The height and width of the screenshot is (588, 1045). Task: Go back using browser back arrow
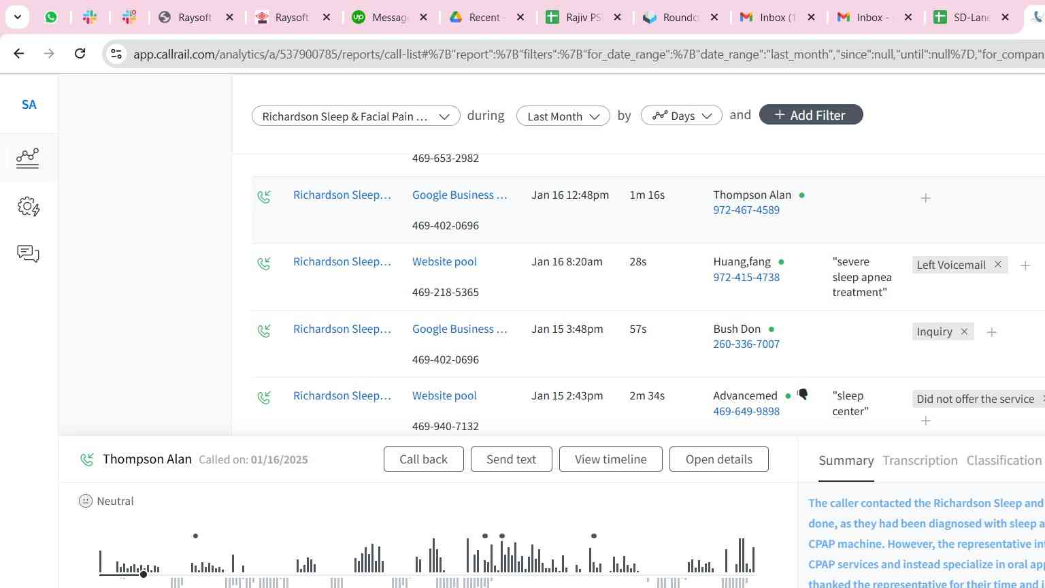point(19,53)
